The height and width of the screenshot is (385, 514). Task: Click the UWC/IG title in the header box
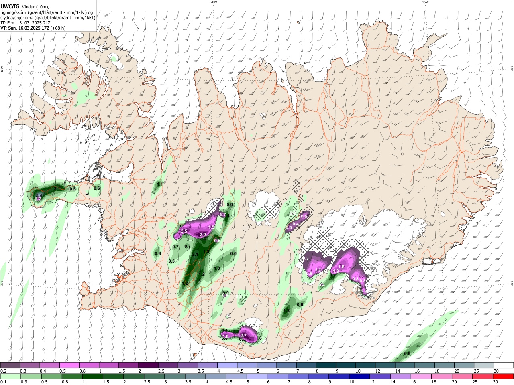[10, 6]
